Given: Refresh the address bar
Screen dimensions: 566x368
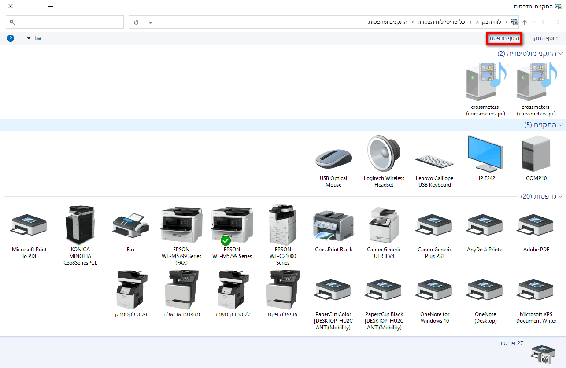Looking at the screenshot, I should pos(136,22).
